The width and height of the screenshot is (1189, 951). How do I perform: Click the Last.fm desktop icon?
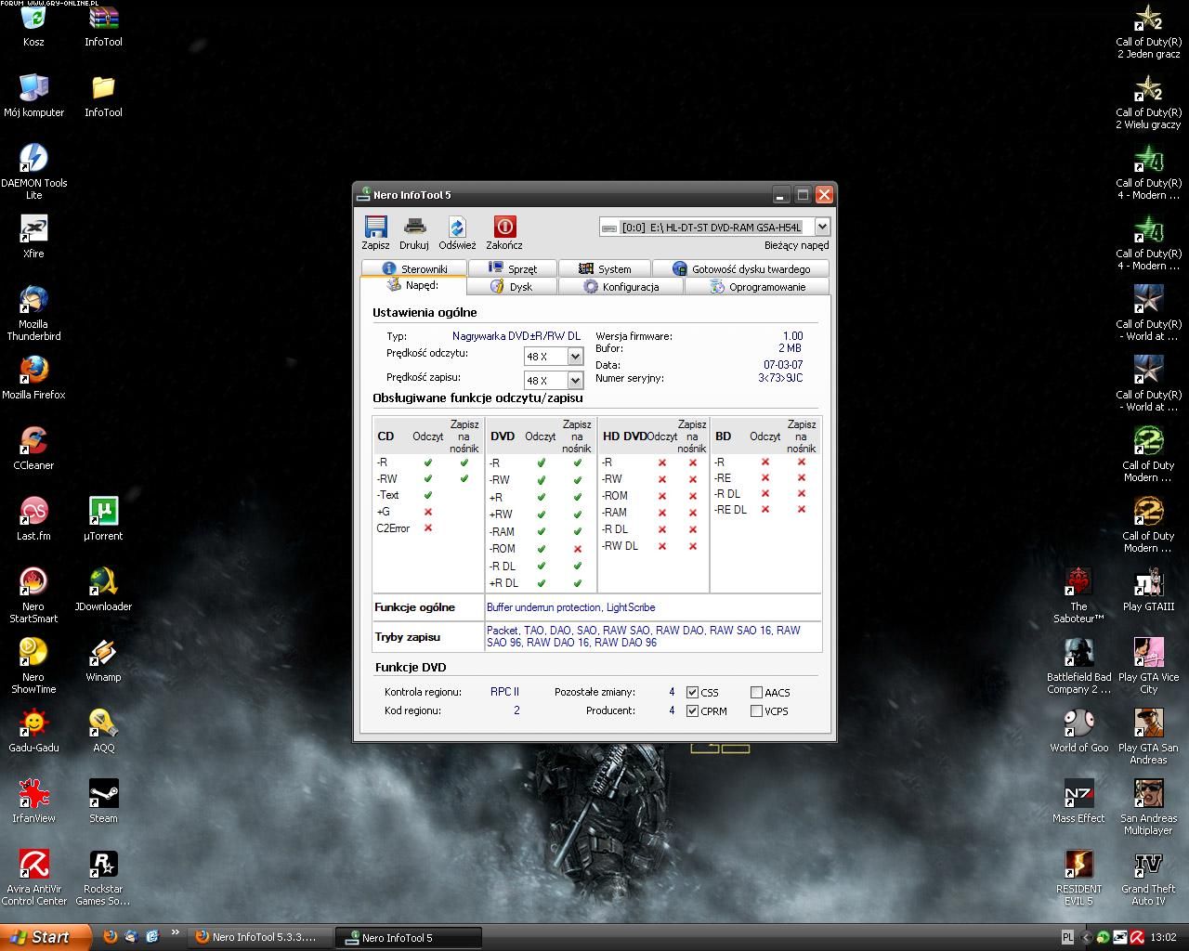coord(33,512)
